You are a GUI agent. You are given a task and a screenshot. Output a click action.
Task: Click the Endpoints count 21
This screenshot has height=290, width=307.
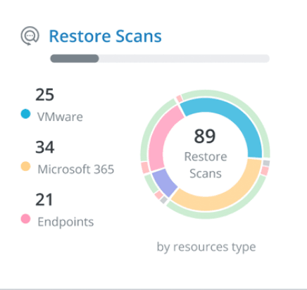click(44, 200)
